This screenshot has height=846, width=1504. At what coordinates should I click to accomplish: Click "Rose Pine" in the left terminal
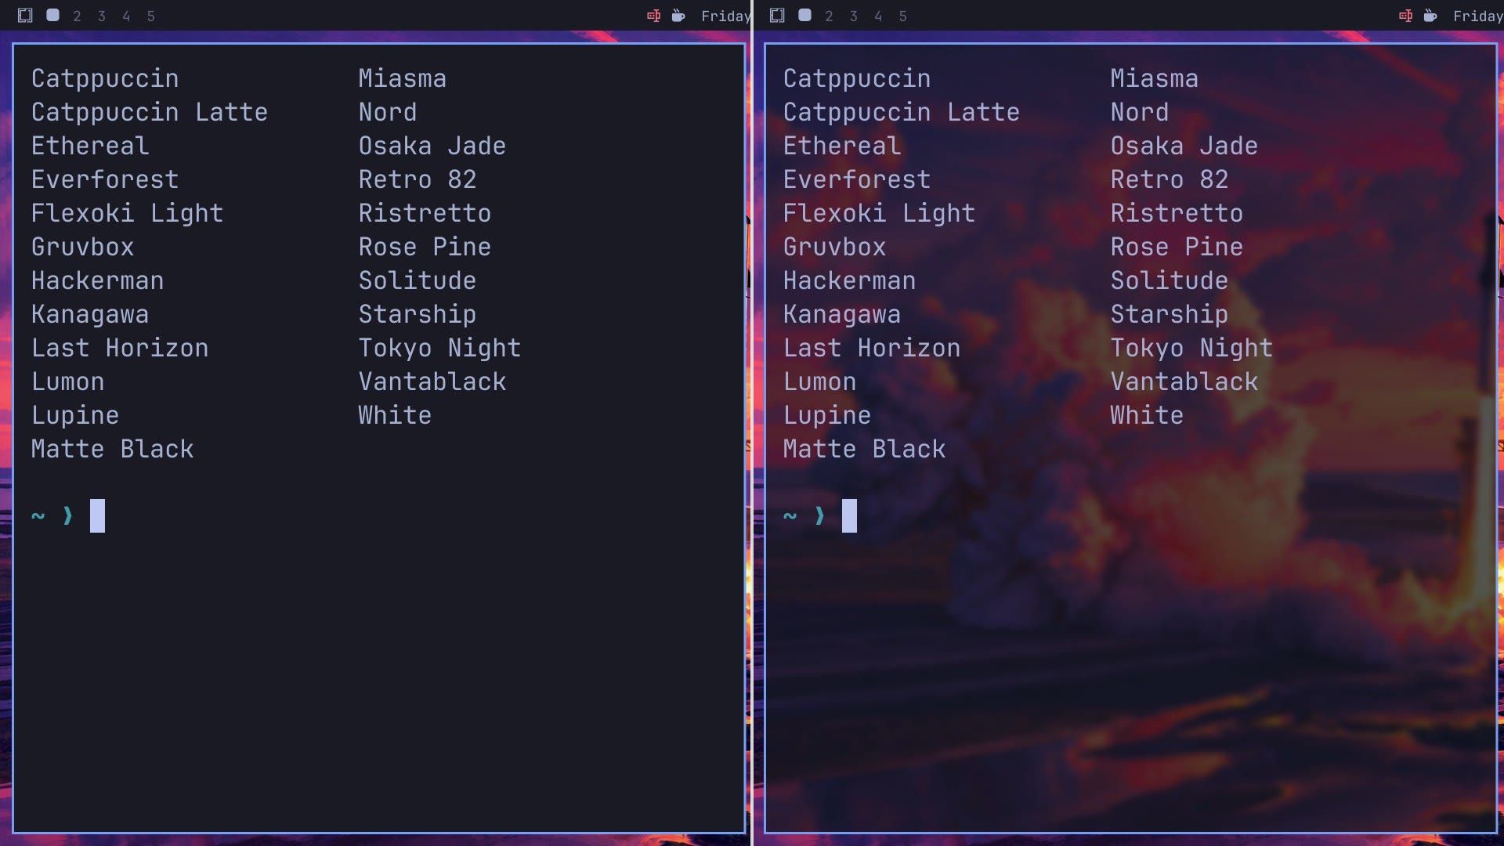click(425, 247)
